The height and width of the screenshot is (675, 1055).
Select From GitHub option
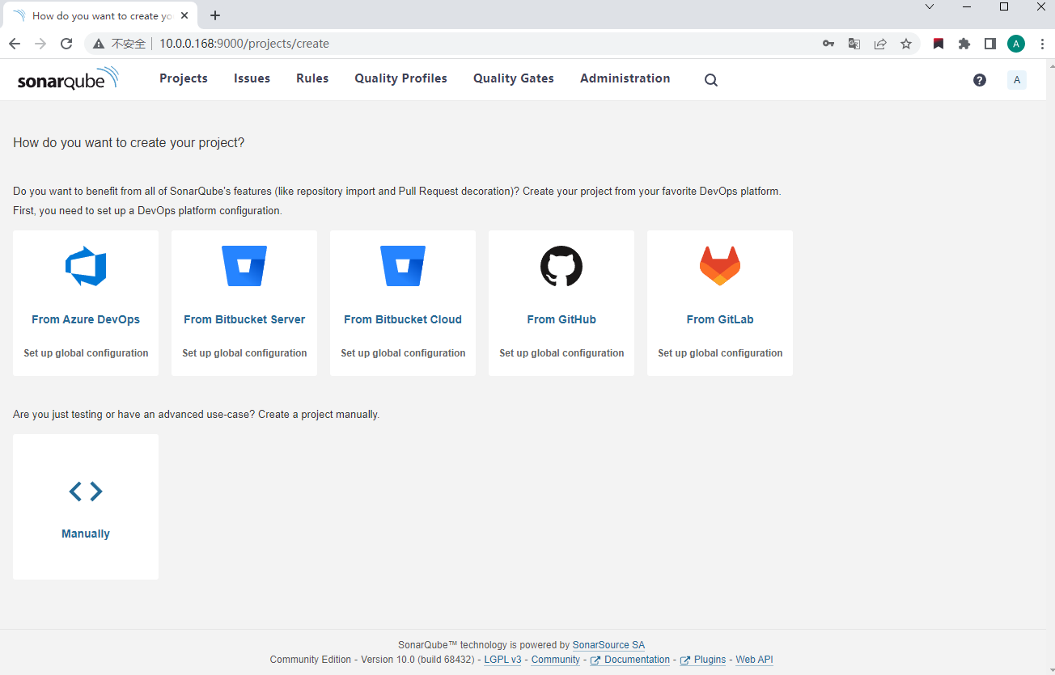[x=561, y=319]
